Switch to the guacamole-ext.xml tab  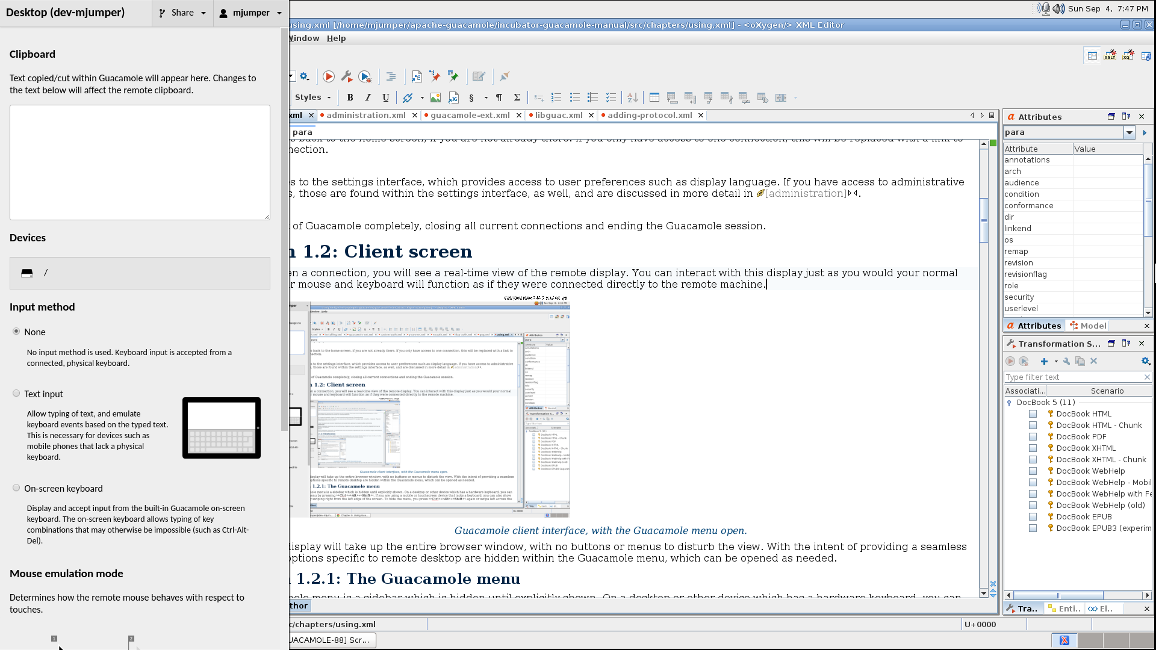click(470, 115)
